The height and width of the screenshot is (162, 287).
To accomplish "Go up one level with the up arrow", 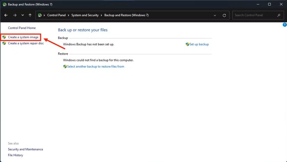I will pos(30,15).
